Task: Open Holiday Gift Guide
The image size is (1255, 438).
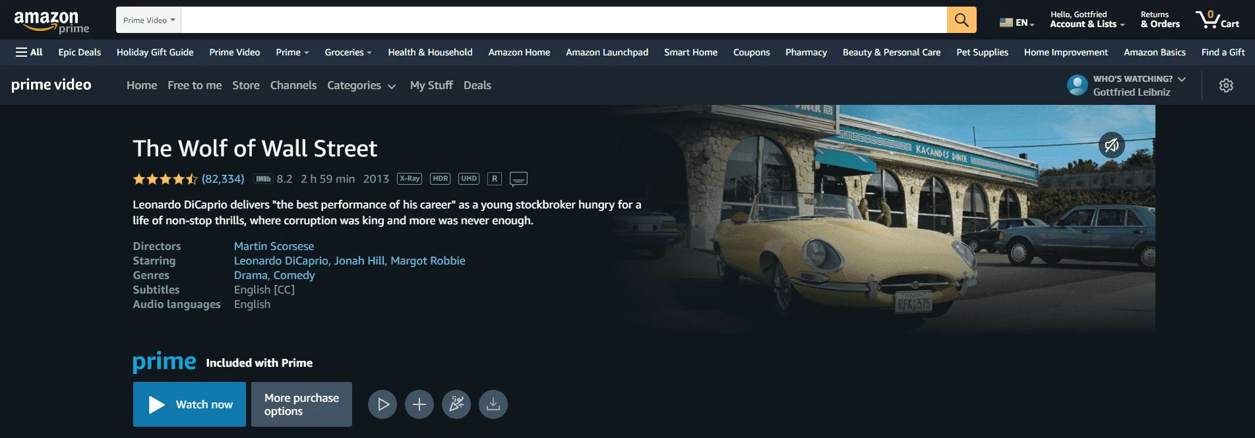Action: tap(155, 52)
